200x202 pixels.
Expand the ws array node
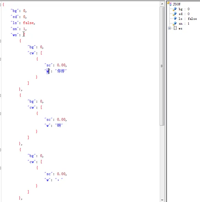pyautogui.click(x=170, y=28)
